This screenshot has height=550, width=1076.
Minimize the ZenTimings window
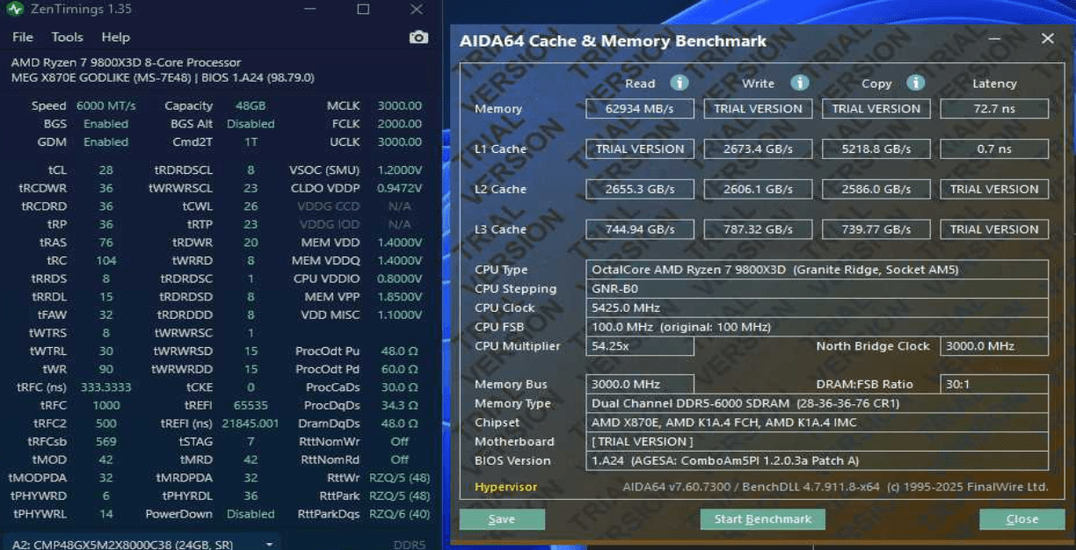[309, 10]
